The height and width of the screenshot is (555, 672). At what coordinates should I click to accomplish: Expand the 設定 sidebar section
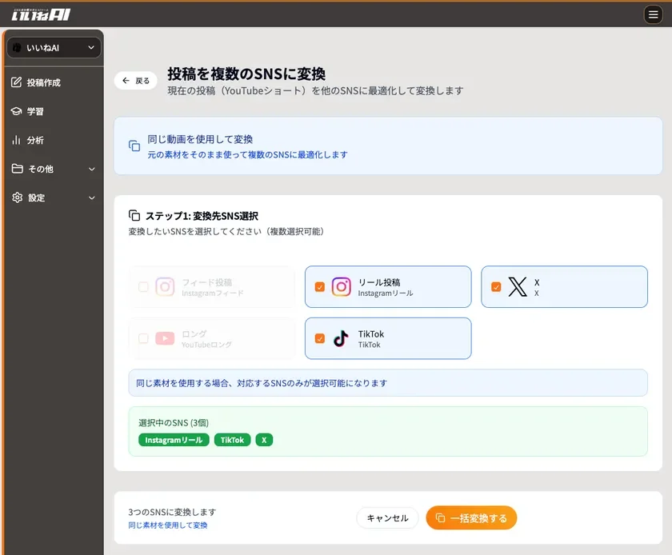pos(90,198)
